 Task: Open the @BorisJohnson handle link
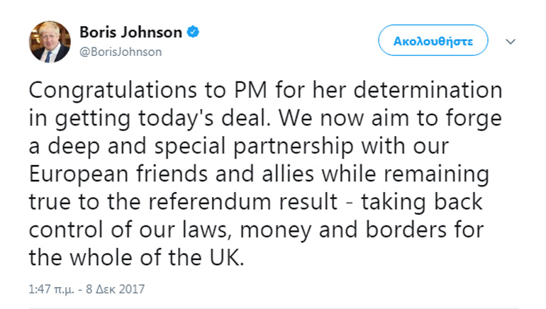pos(121,52)
